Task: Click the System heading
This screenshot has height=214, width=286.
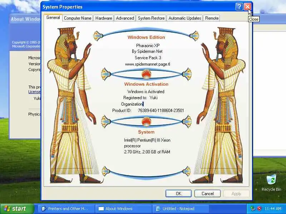Action: [146, 132]
